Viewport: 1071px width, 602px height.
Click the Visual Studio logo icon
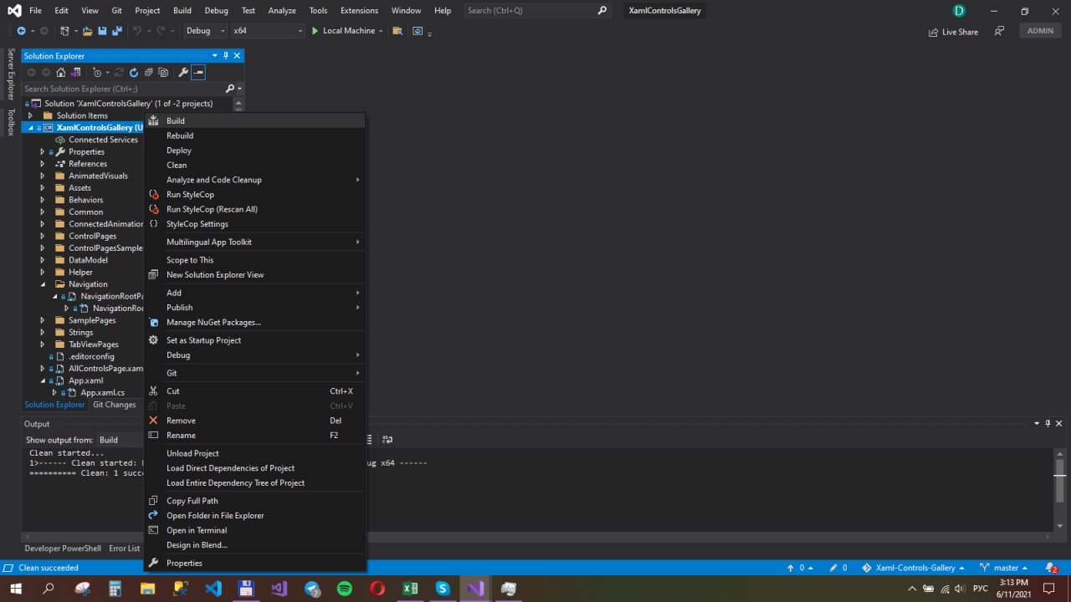click(14, 11)
